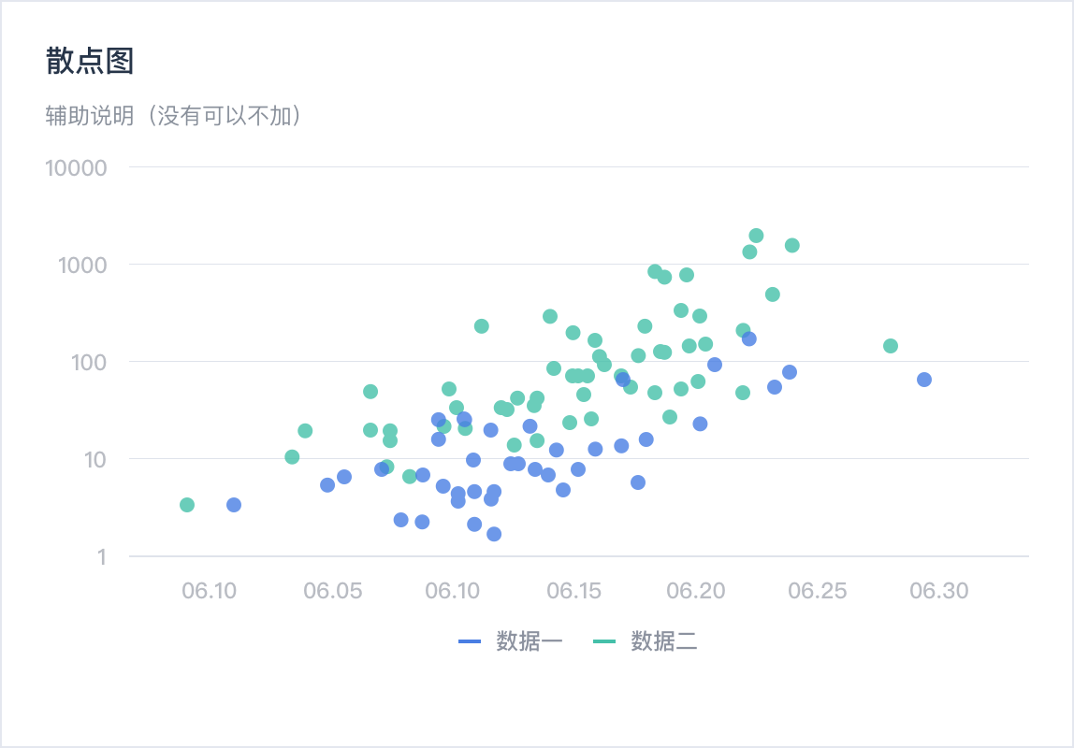
Task: Select the chart title 散点图
Action: click(x=90, y=62)
